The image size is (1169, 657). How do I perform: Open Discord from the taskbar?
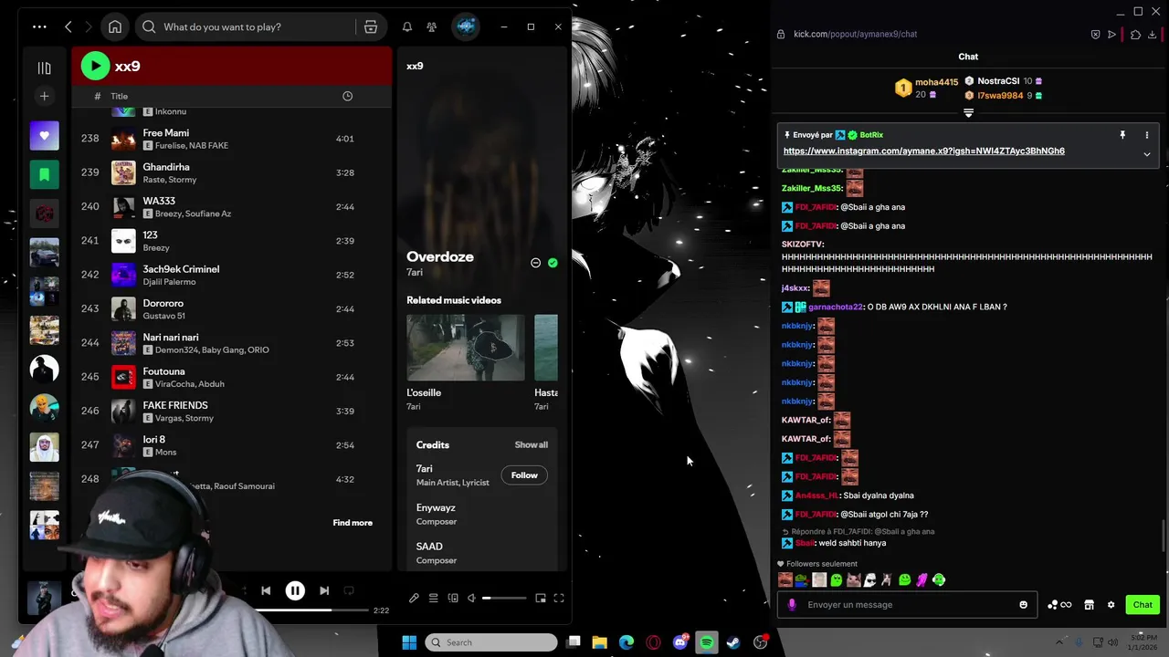click(680, 642)
